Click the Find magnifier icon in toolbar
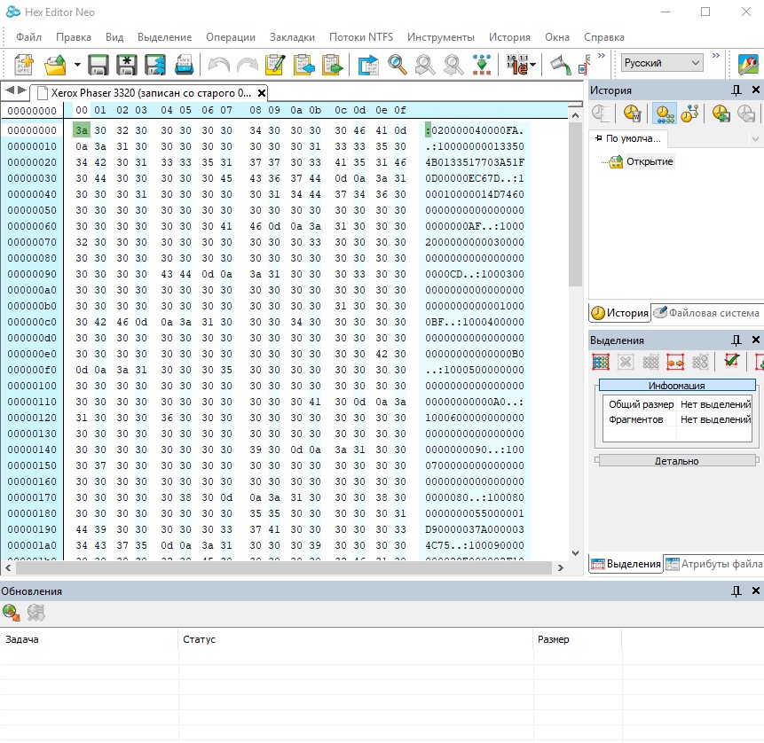764x743 pixels. coord(397,65)
